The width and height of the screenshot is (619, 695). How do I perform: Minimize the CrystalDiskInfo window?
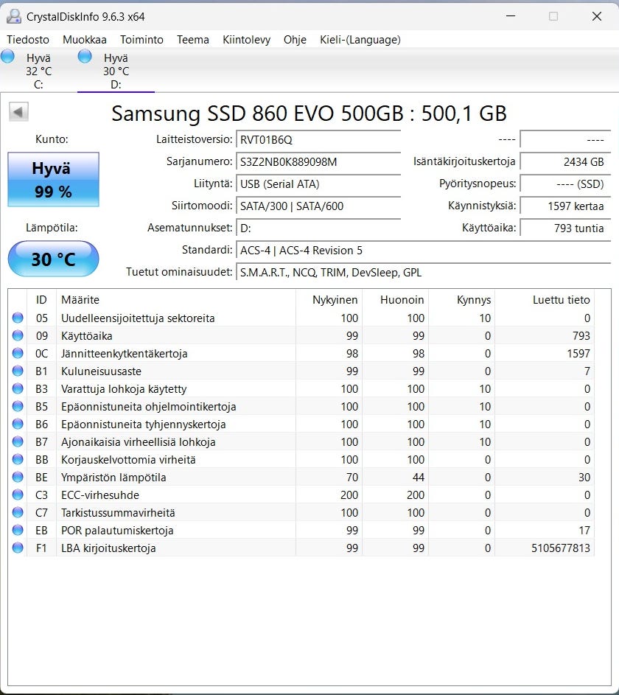tap(511, 16)
